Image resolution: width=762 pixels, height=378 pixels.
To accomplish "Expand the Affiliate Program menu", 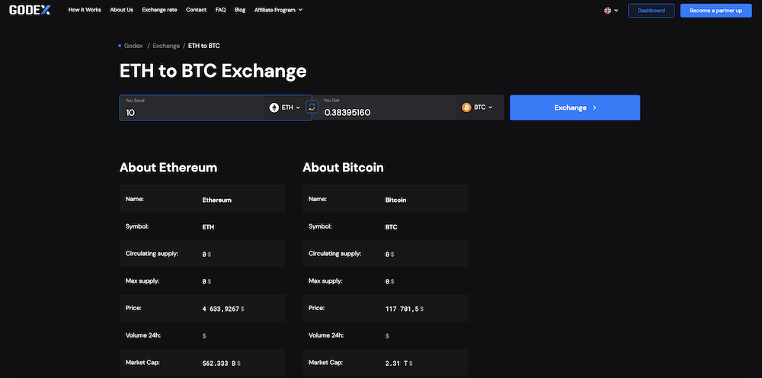I will click(278, 10).
